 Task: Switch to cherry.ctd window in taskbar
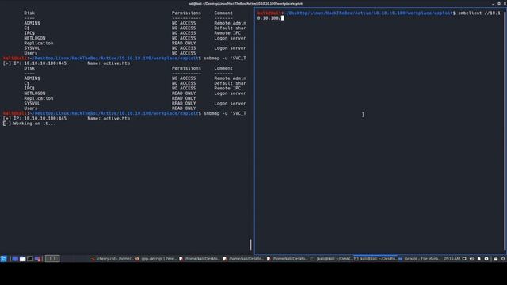pyautogui.click(x=112, y=259)
